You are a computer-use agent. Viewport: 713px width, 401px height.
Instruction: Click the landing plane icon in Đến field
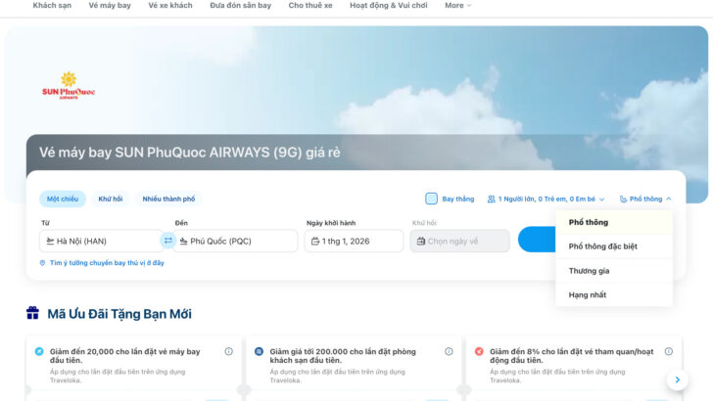pyautogui.click(x=184, y=242)
